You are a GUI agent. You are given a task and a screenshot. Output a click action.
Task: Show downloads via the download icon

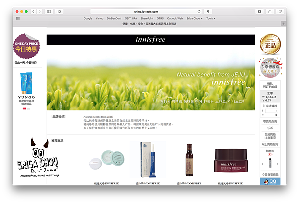click(259, 12)
